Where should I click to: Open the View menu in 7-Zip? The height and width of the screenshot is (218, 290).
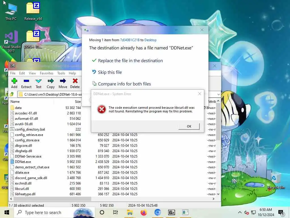[32, 73]
